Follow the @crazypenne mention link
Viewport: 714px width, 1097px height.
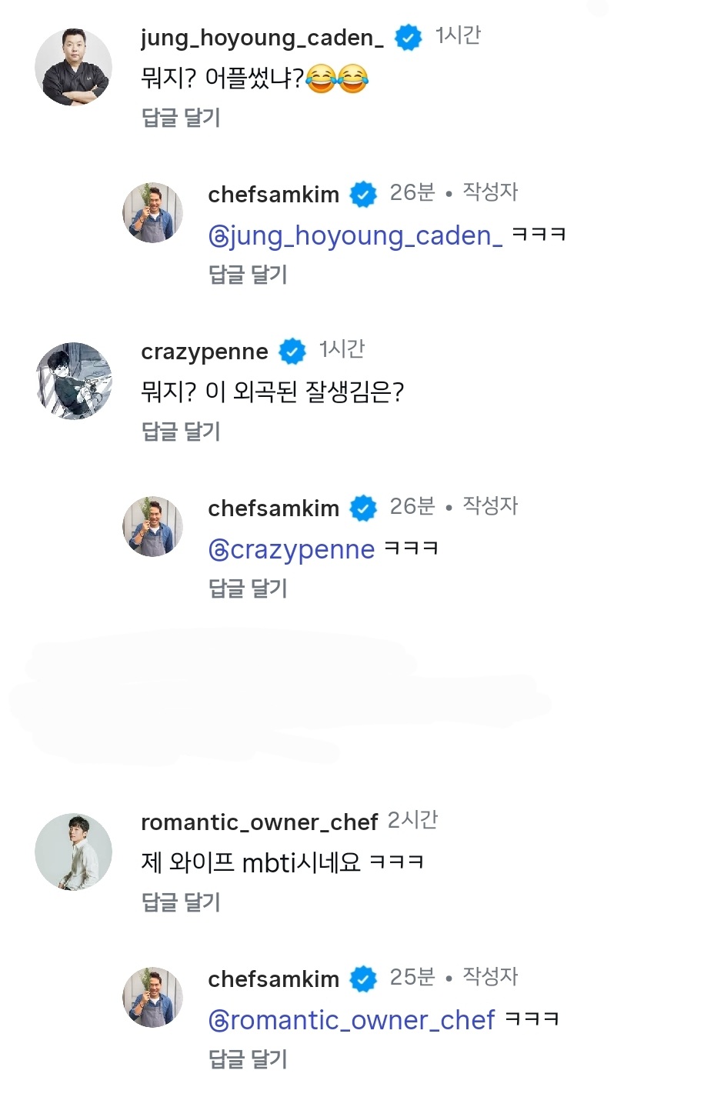click(291, 549)
